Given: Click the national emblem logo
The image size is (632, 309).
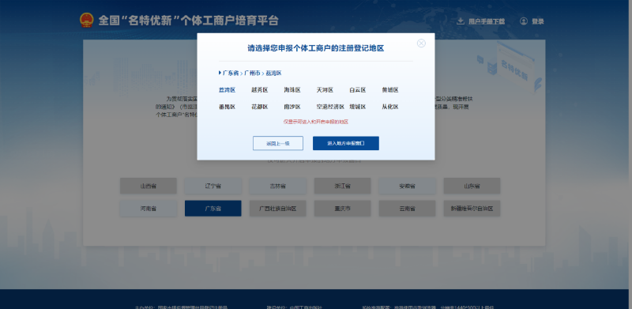Looking at the screenshot, I should [86, 21].
